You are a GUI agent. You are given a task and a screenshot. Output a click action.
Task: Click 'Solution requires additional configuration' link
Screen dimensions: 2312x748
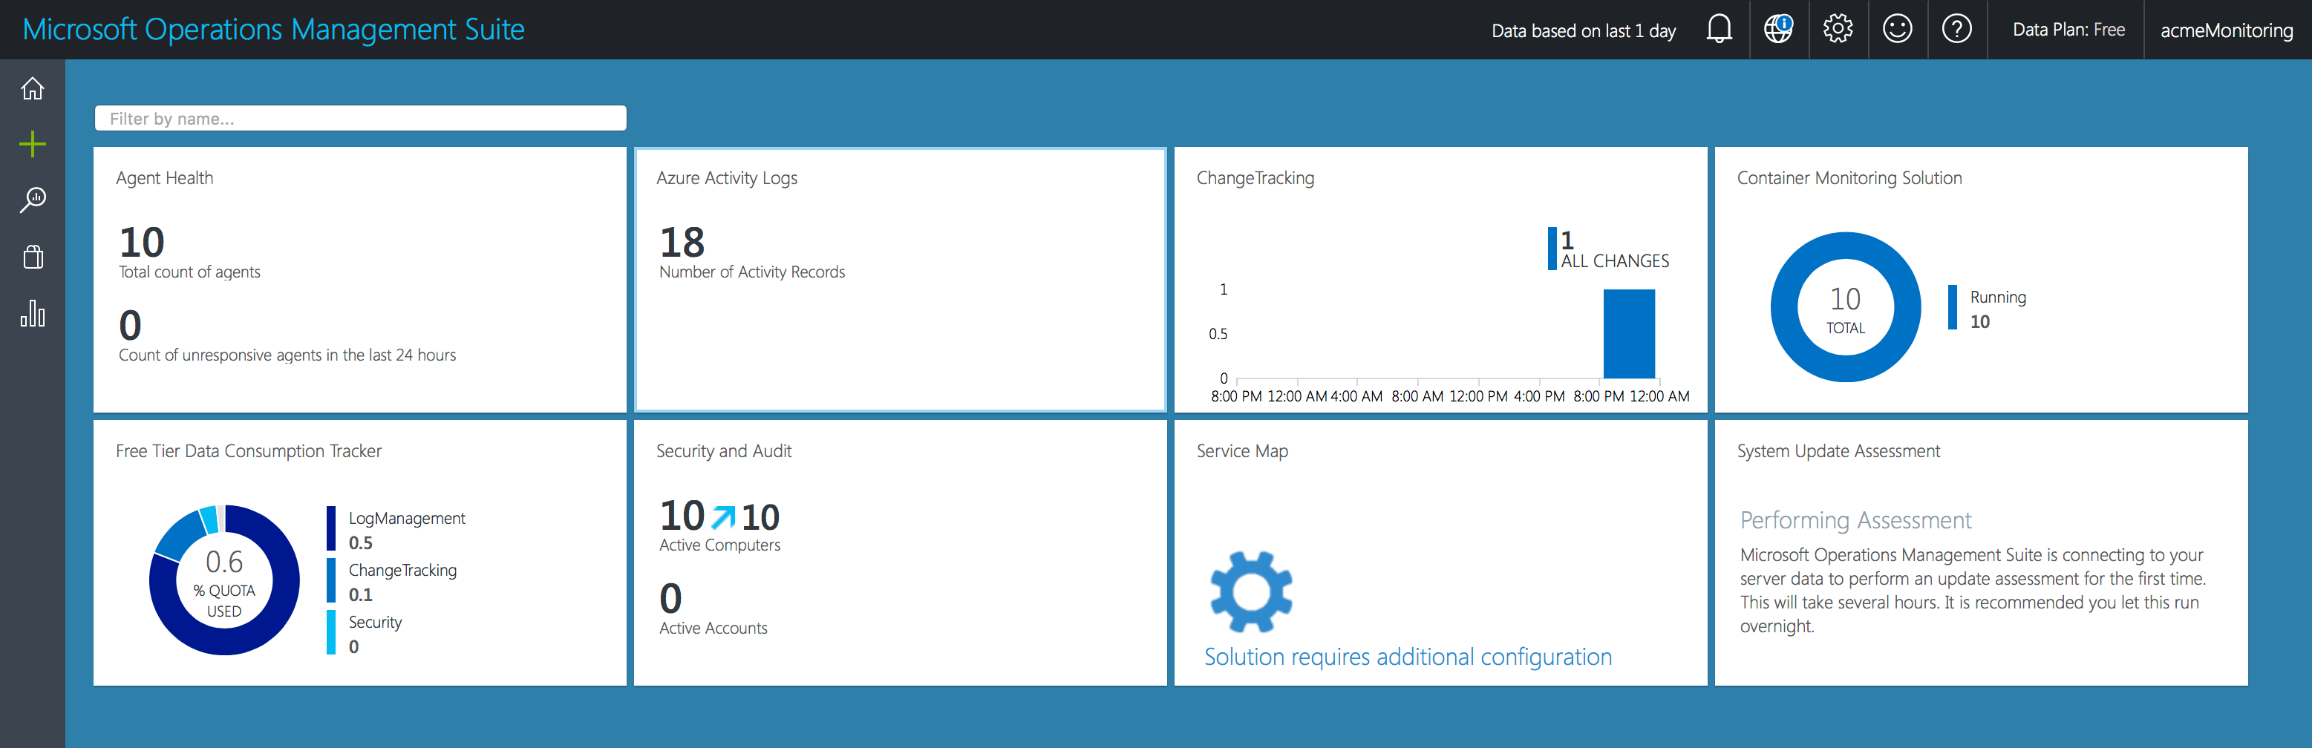(1407, 657)
